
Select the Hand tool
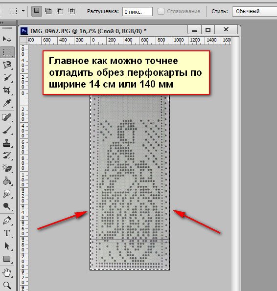[x=7, y=273]
